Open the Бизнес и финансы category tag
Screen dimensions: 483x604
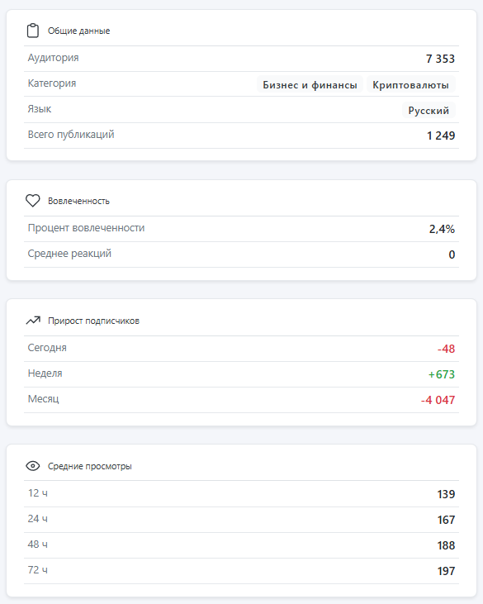310,85
